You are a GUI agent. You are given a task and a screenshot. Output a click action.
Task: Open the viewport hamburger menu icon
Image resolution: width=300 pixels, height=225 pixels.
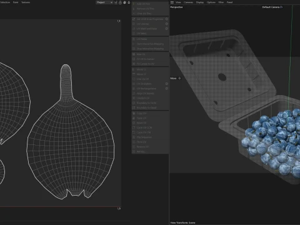coord(172,2)
